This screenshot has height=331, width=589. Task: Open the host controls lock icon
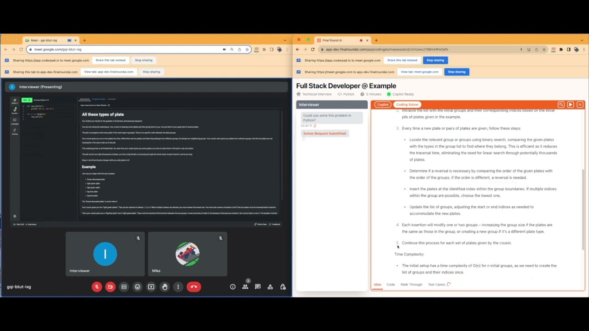pyautogui.click(x=283, y=287)
